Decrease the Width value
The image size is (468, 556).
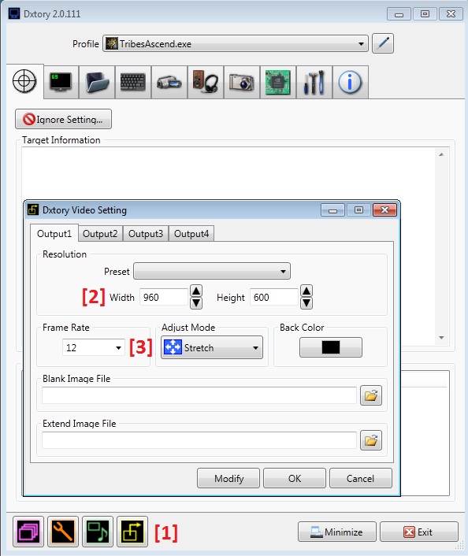[x=196, y=303]
